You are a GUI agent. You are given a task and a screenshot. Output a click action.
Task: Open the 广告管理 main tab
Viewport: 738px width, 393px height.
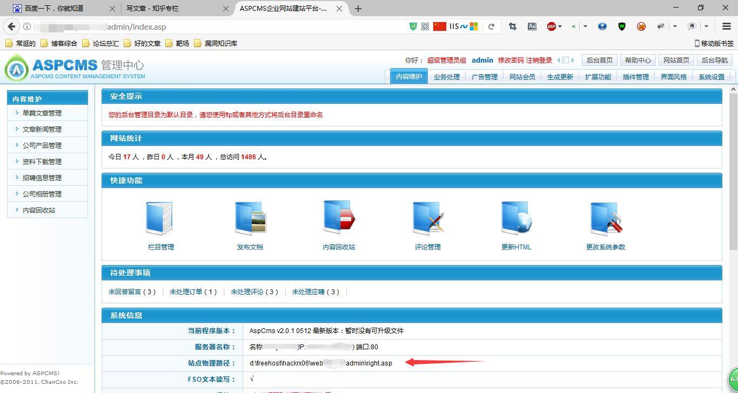click(485, 77)
